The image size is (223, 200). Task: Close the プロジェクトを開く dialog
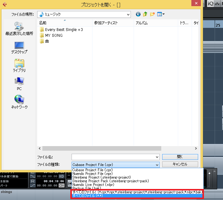[x=196, y=3]
